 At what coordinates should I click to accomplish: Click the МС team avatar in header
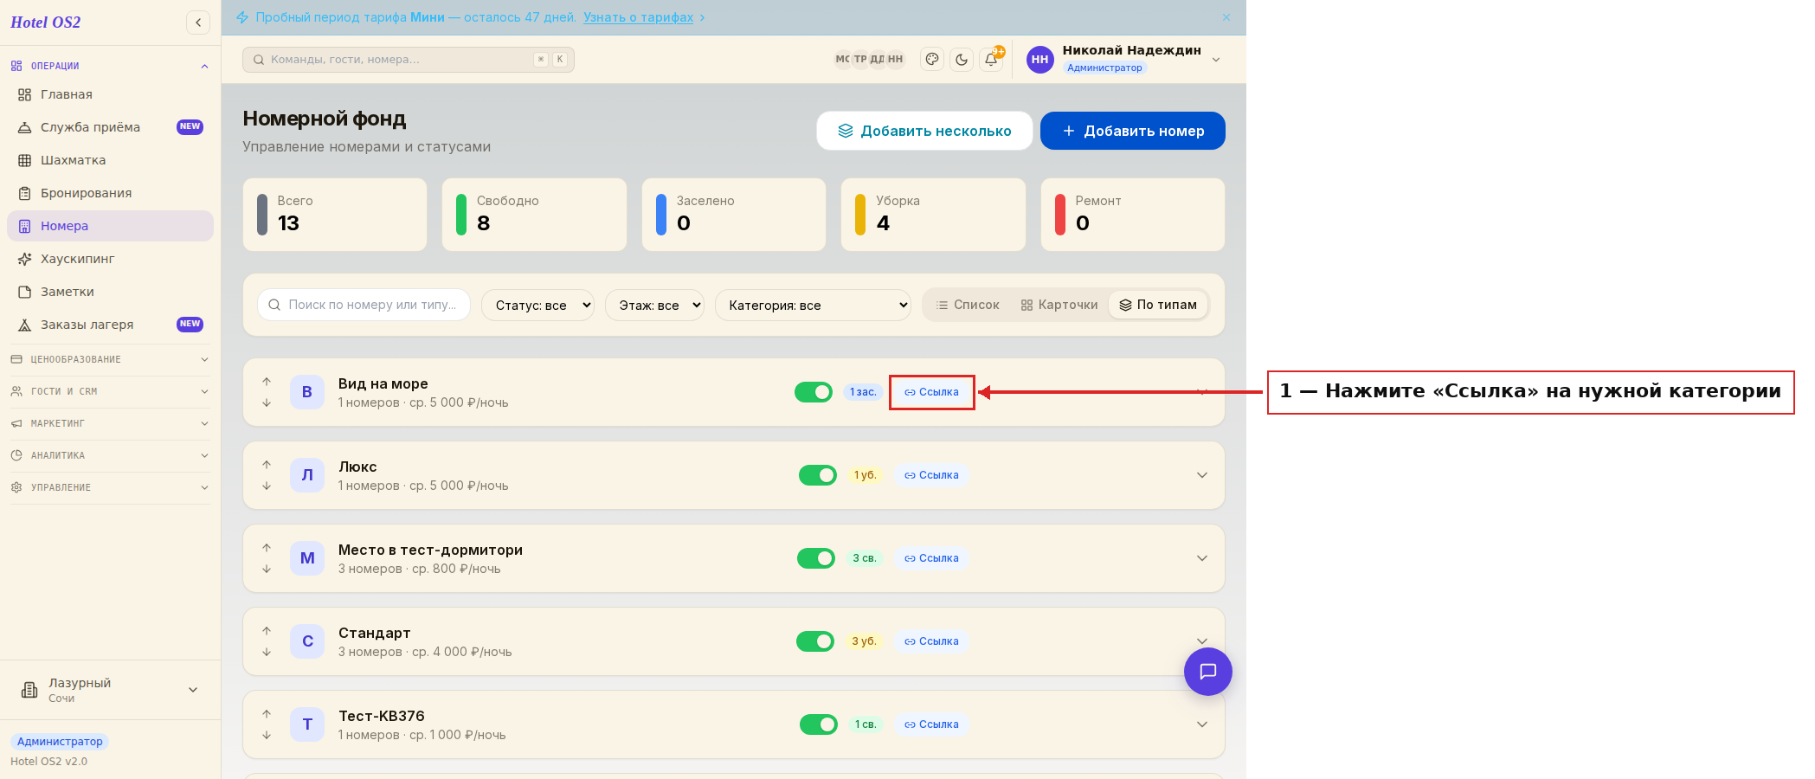842,59
